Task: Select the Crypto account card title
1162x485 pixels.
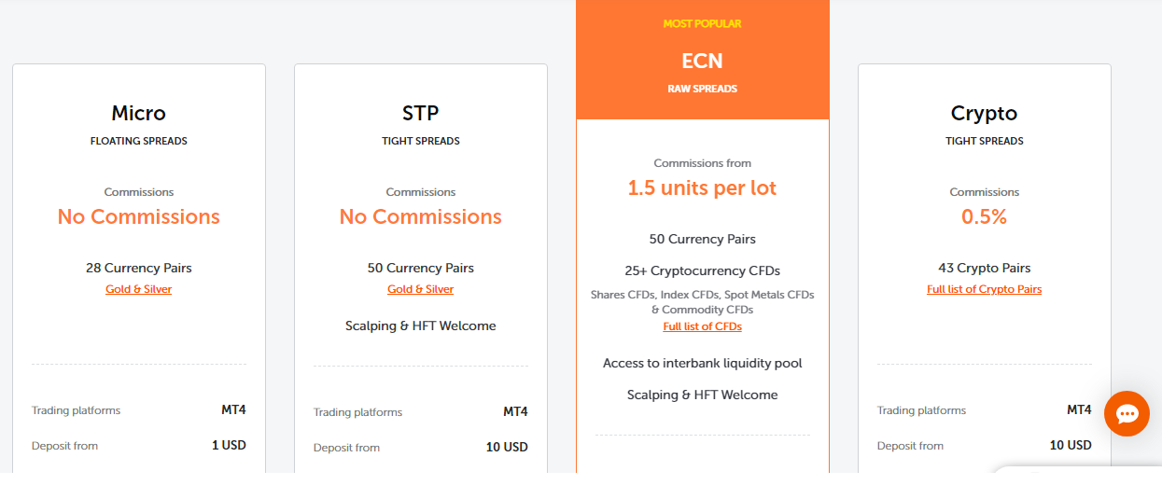Action: [x=984, y=114]
